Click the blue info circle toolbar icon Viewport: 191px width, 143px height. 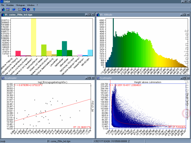click(x=28, y=9)
